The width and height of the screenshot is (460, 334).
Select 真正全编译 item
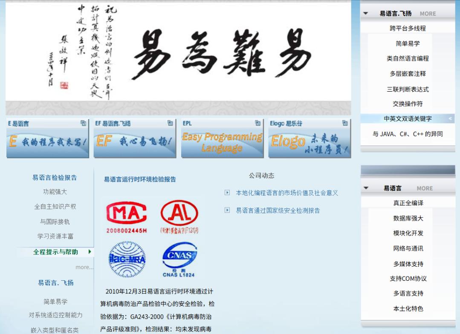coord(408,203)
